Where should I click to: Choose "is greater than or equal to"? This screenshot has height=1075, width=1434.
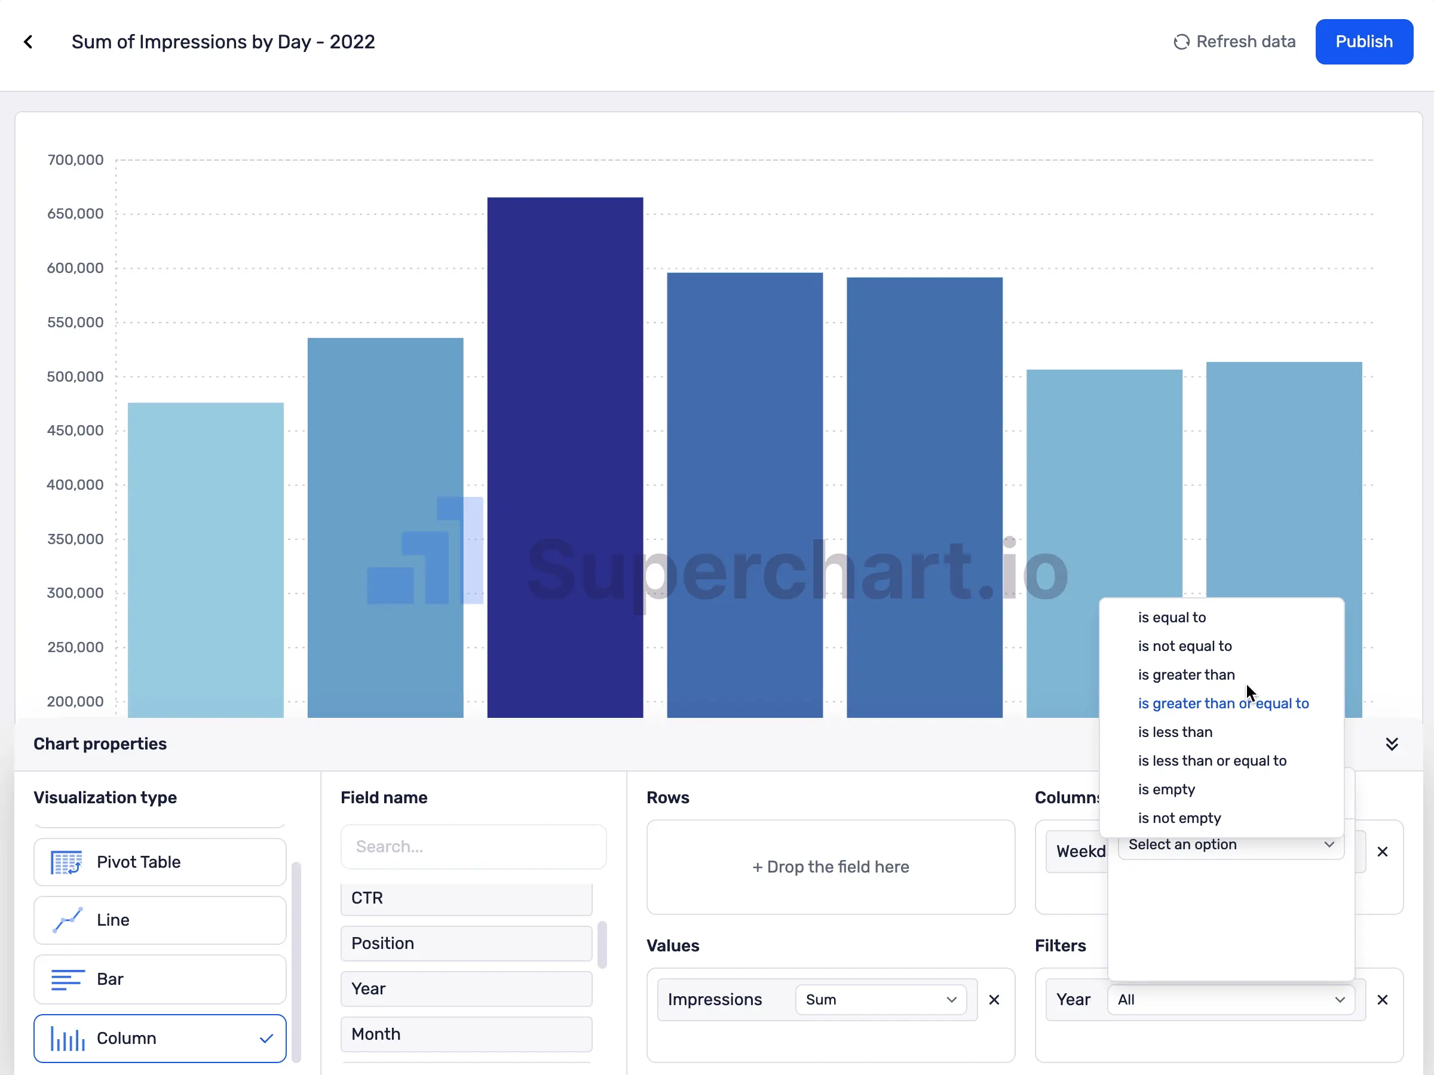tap(1222, 703)
